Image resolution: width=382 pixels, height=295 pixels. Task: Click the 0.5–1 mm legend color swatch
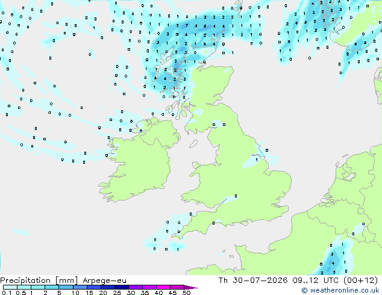coord(24,287)
